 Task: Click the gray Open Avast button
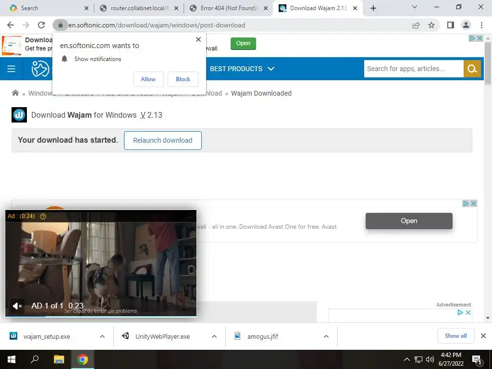[x=409, y=221]
